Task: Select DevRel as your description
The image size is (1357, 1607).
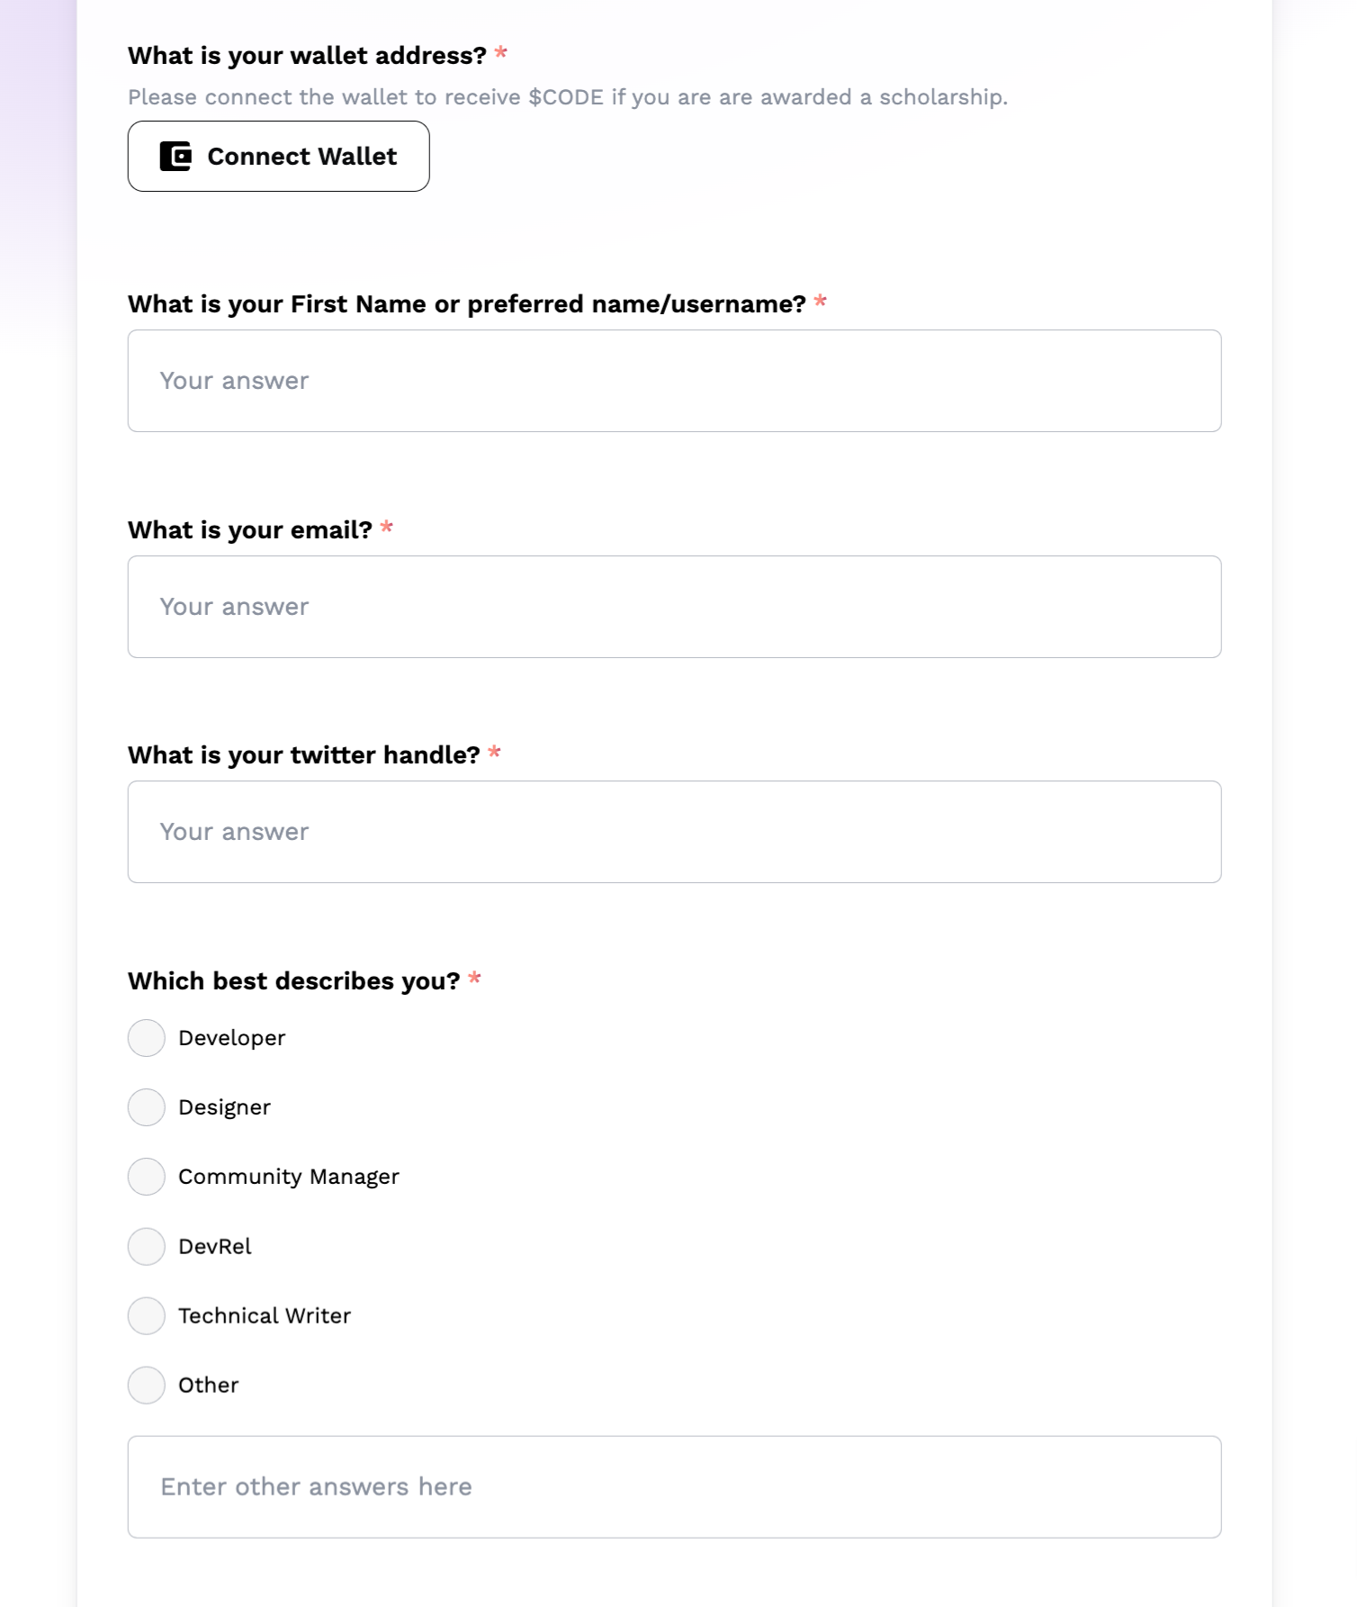Action: (147, 1247)
